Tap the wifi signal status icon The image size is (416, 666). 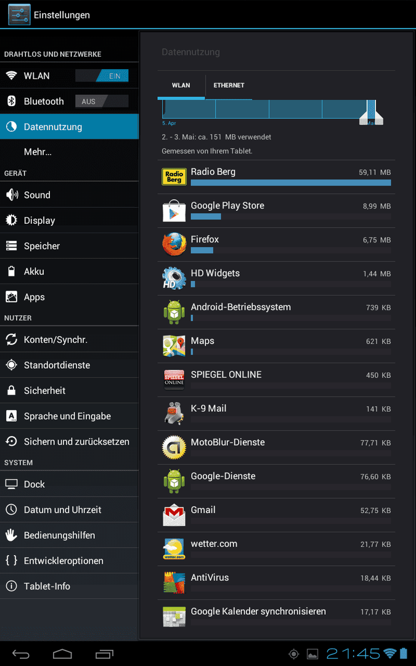click(389, 653)
